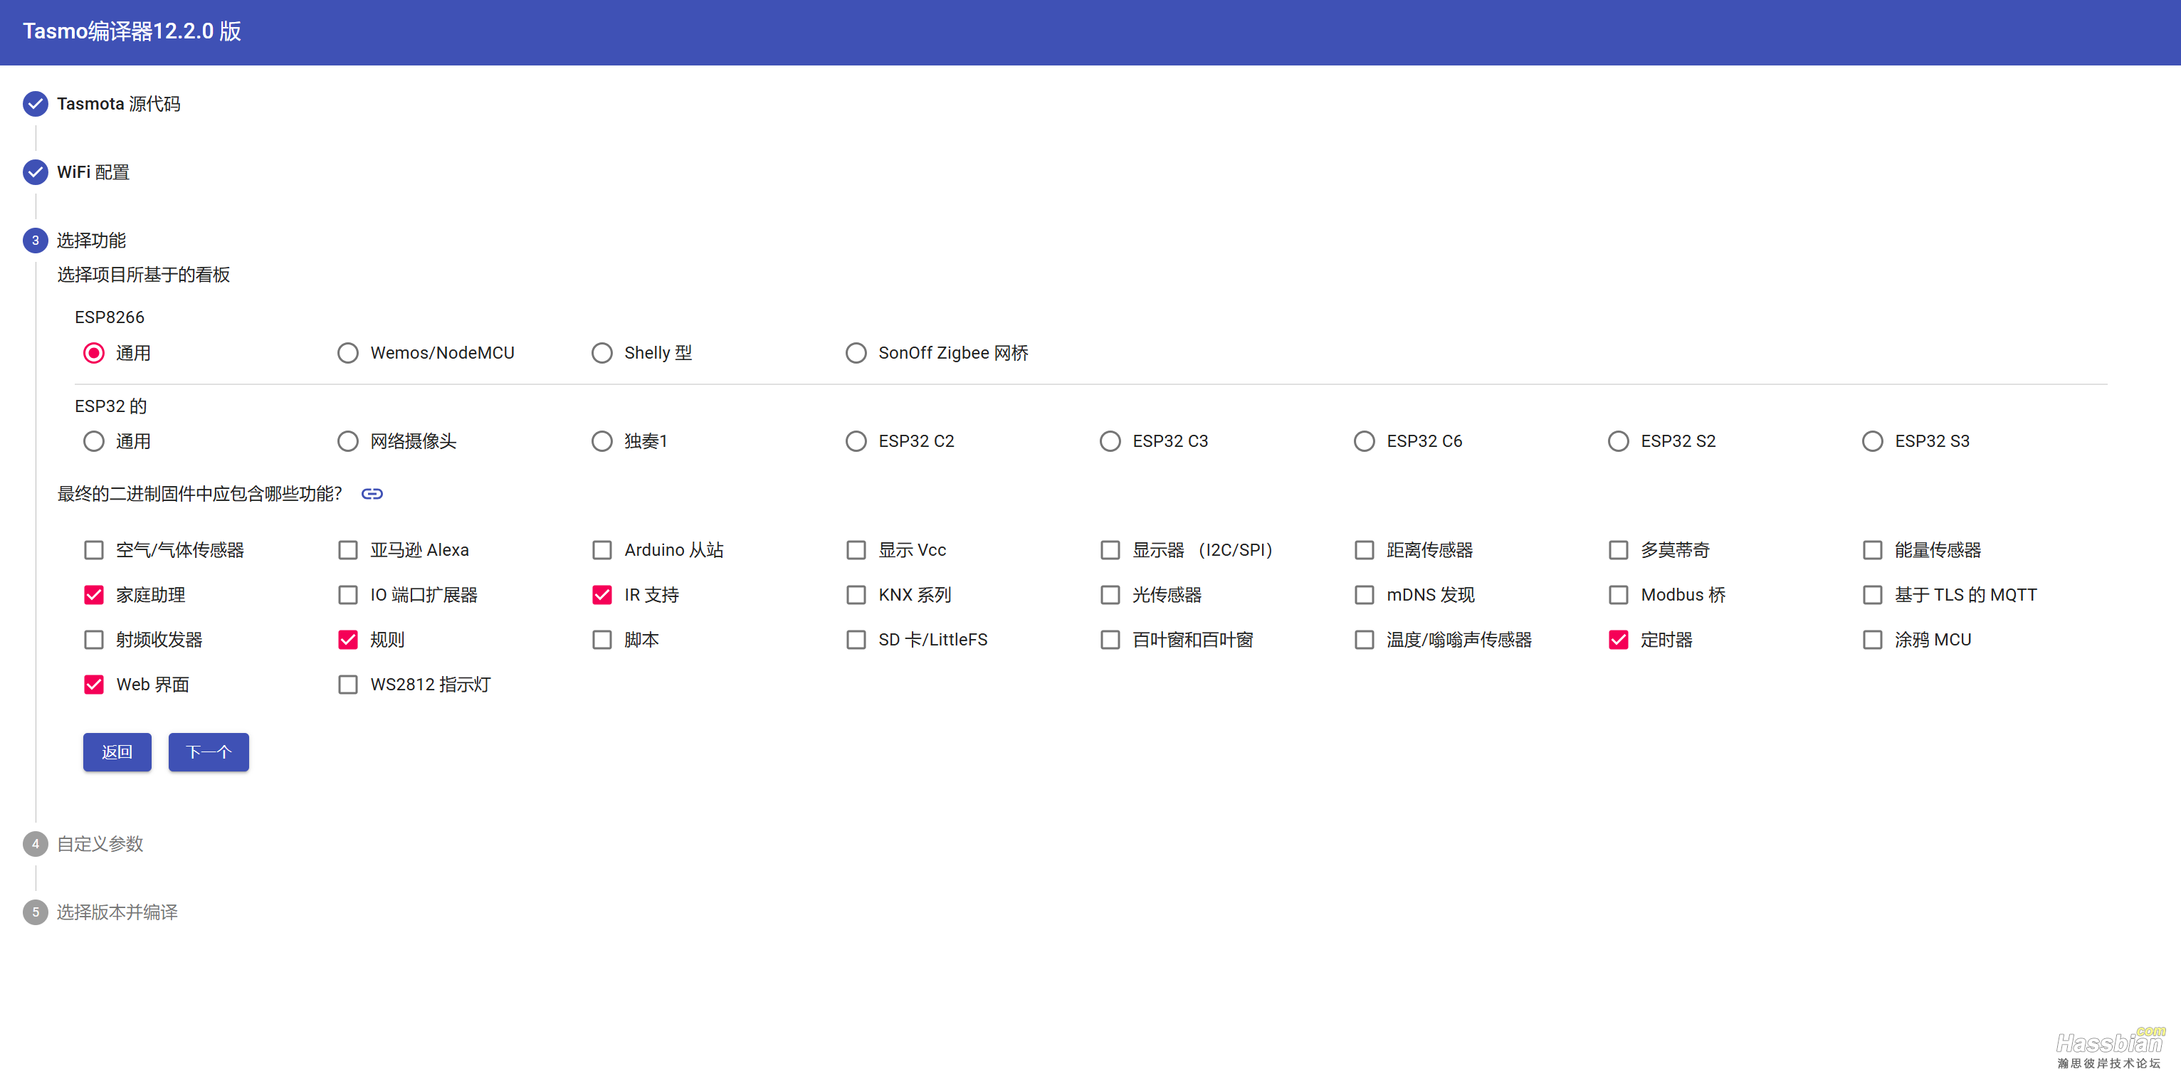This screenshot has width=2181, height=1076.
Task: Check 百叶窗和百叶窗 option
Action: [1110, 640]
